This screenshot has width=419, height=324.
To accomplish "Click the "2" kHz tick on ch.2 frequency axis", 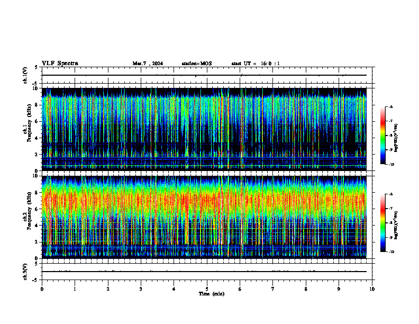I will pos(37,242).
